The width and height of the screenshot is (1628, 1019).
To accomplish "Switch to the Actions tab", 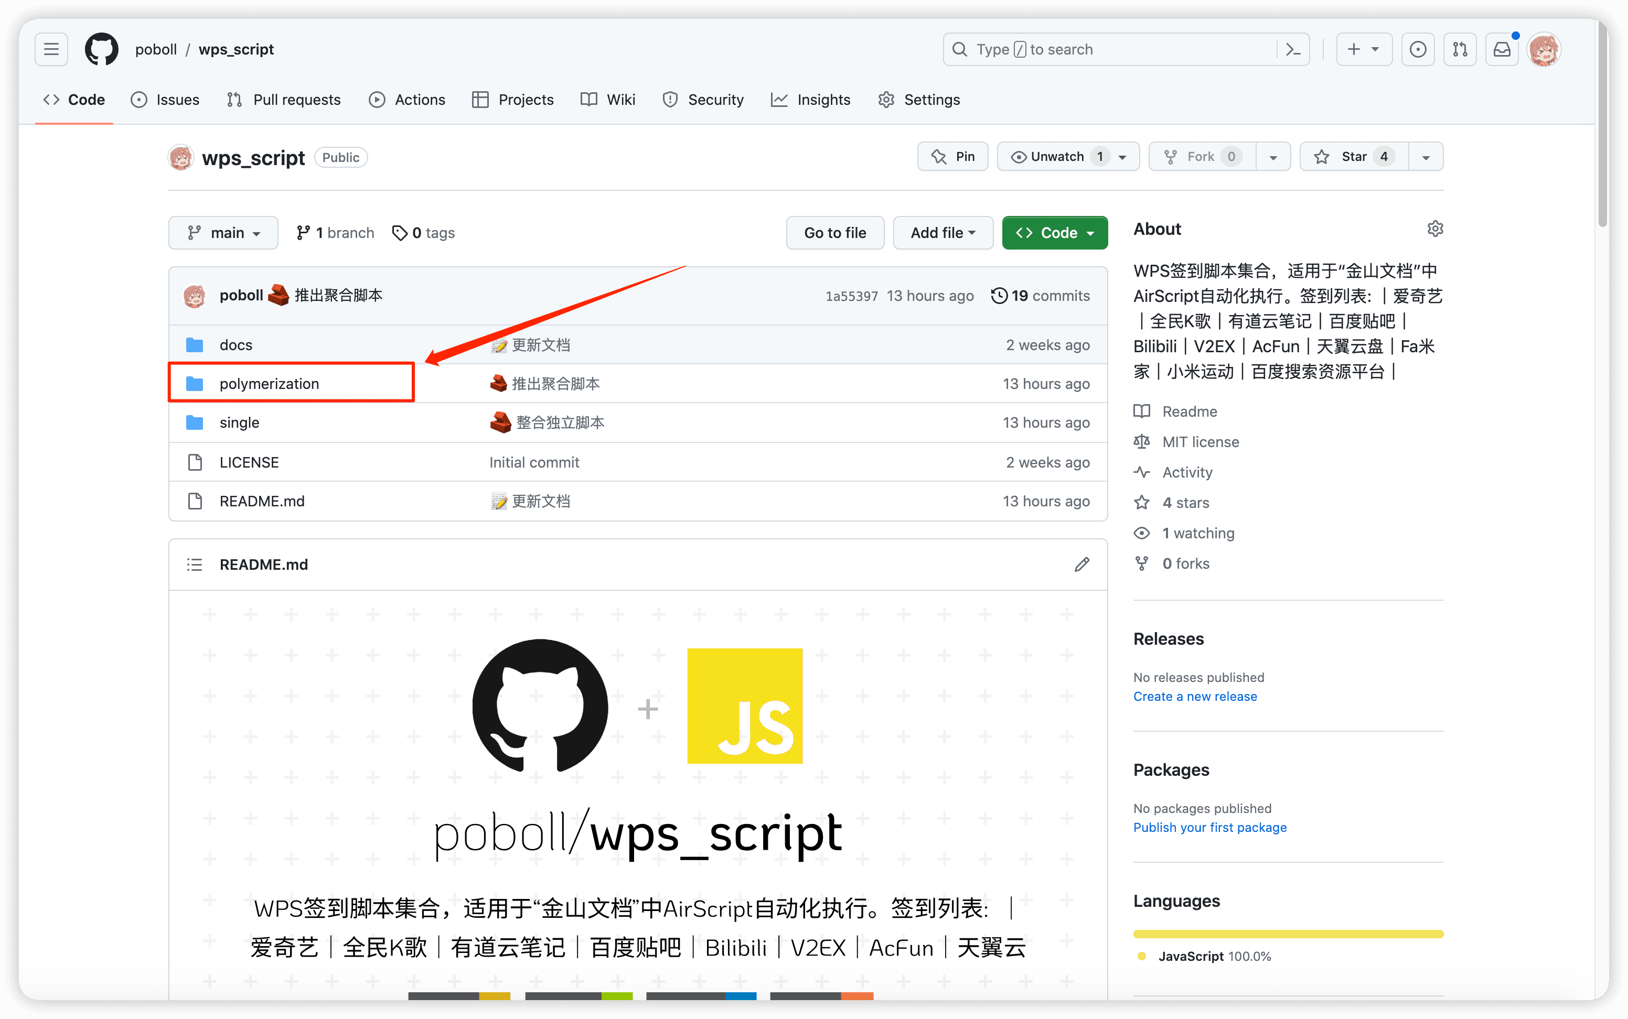I will click(x=407, y=100).
